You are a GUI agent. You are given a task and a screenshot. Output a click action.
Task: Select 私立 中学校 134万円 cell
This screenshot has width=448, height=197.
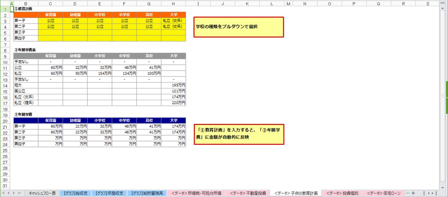point(124,73)
